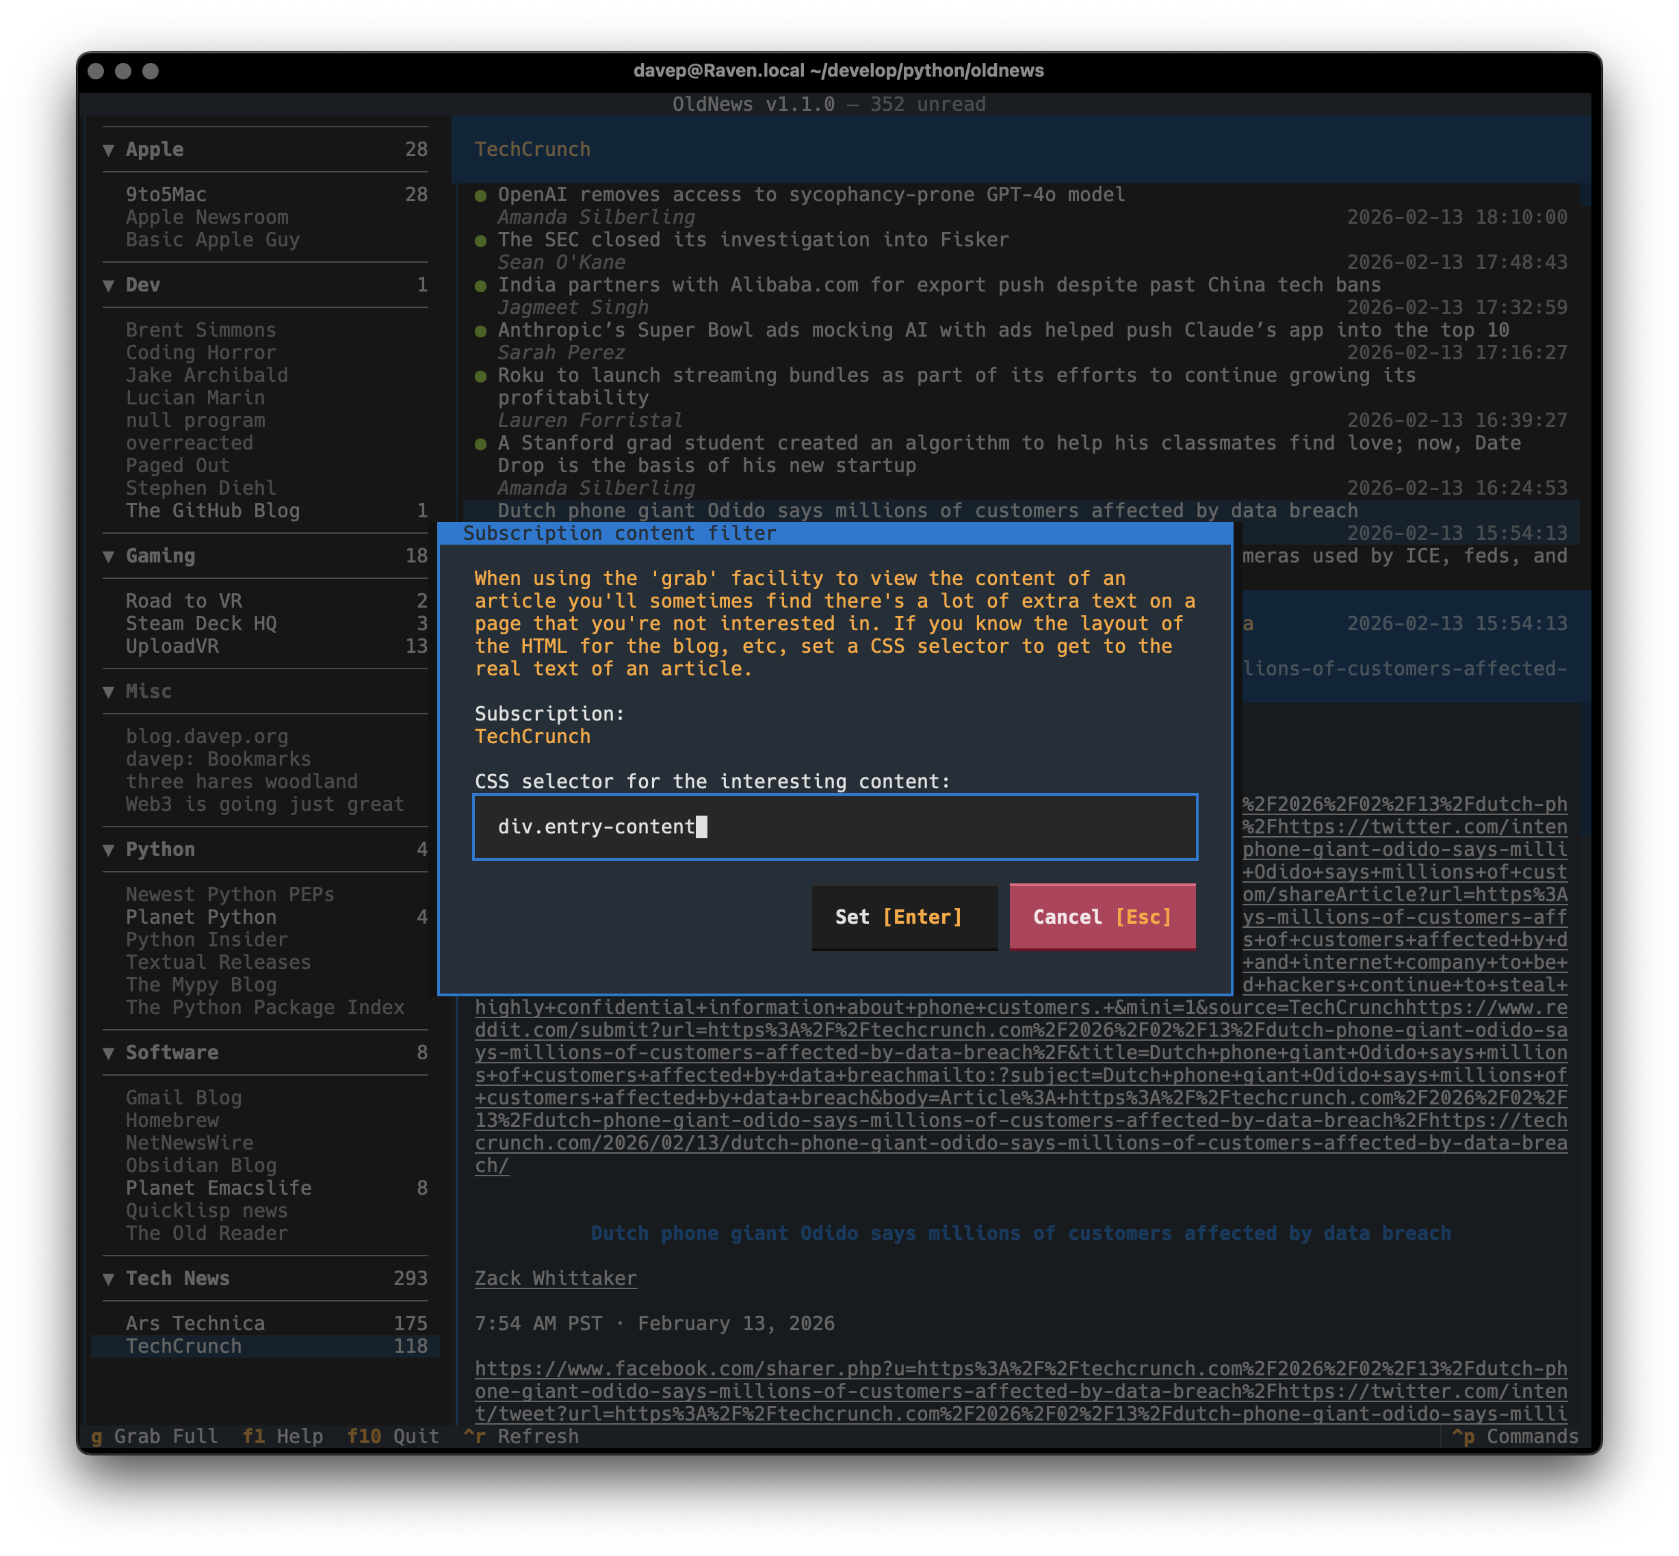Click Grab Full in the footer
Viewport: 1679px width, 1556px height.
click(155, 1436)
